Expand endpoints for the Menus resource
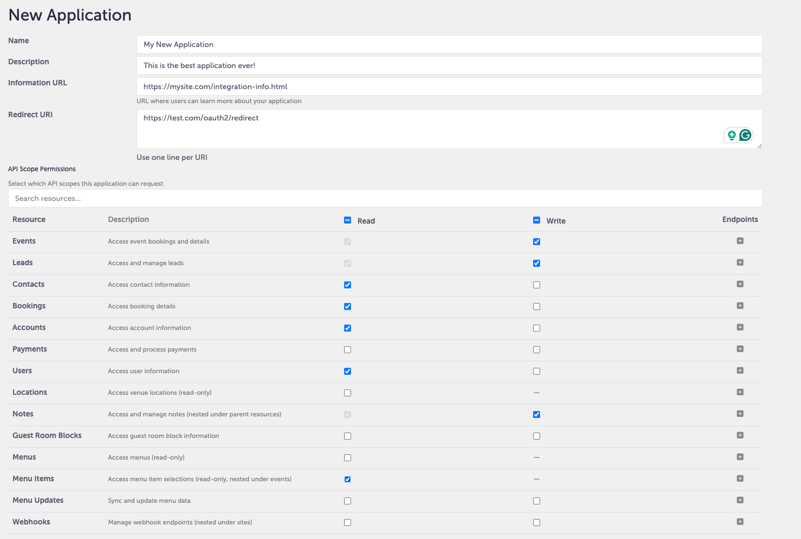 pos(741,457)
